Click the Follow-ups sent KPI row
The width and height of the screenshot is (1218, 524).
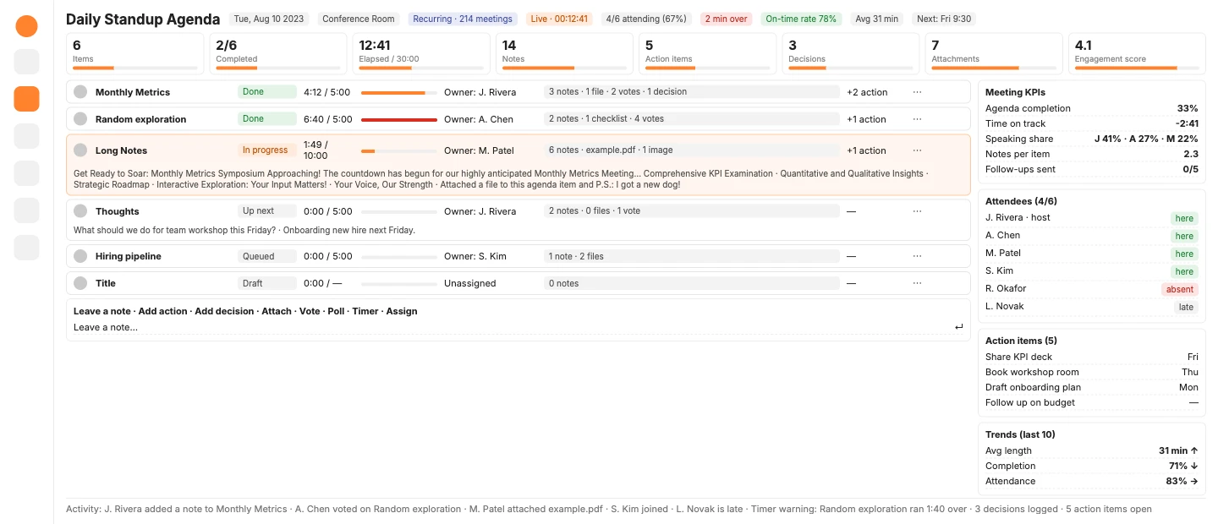[1092, 169]
